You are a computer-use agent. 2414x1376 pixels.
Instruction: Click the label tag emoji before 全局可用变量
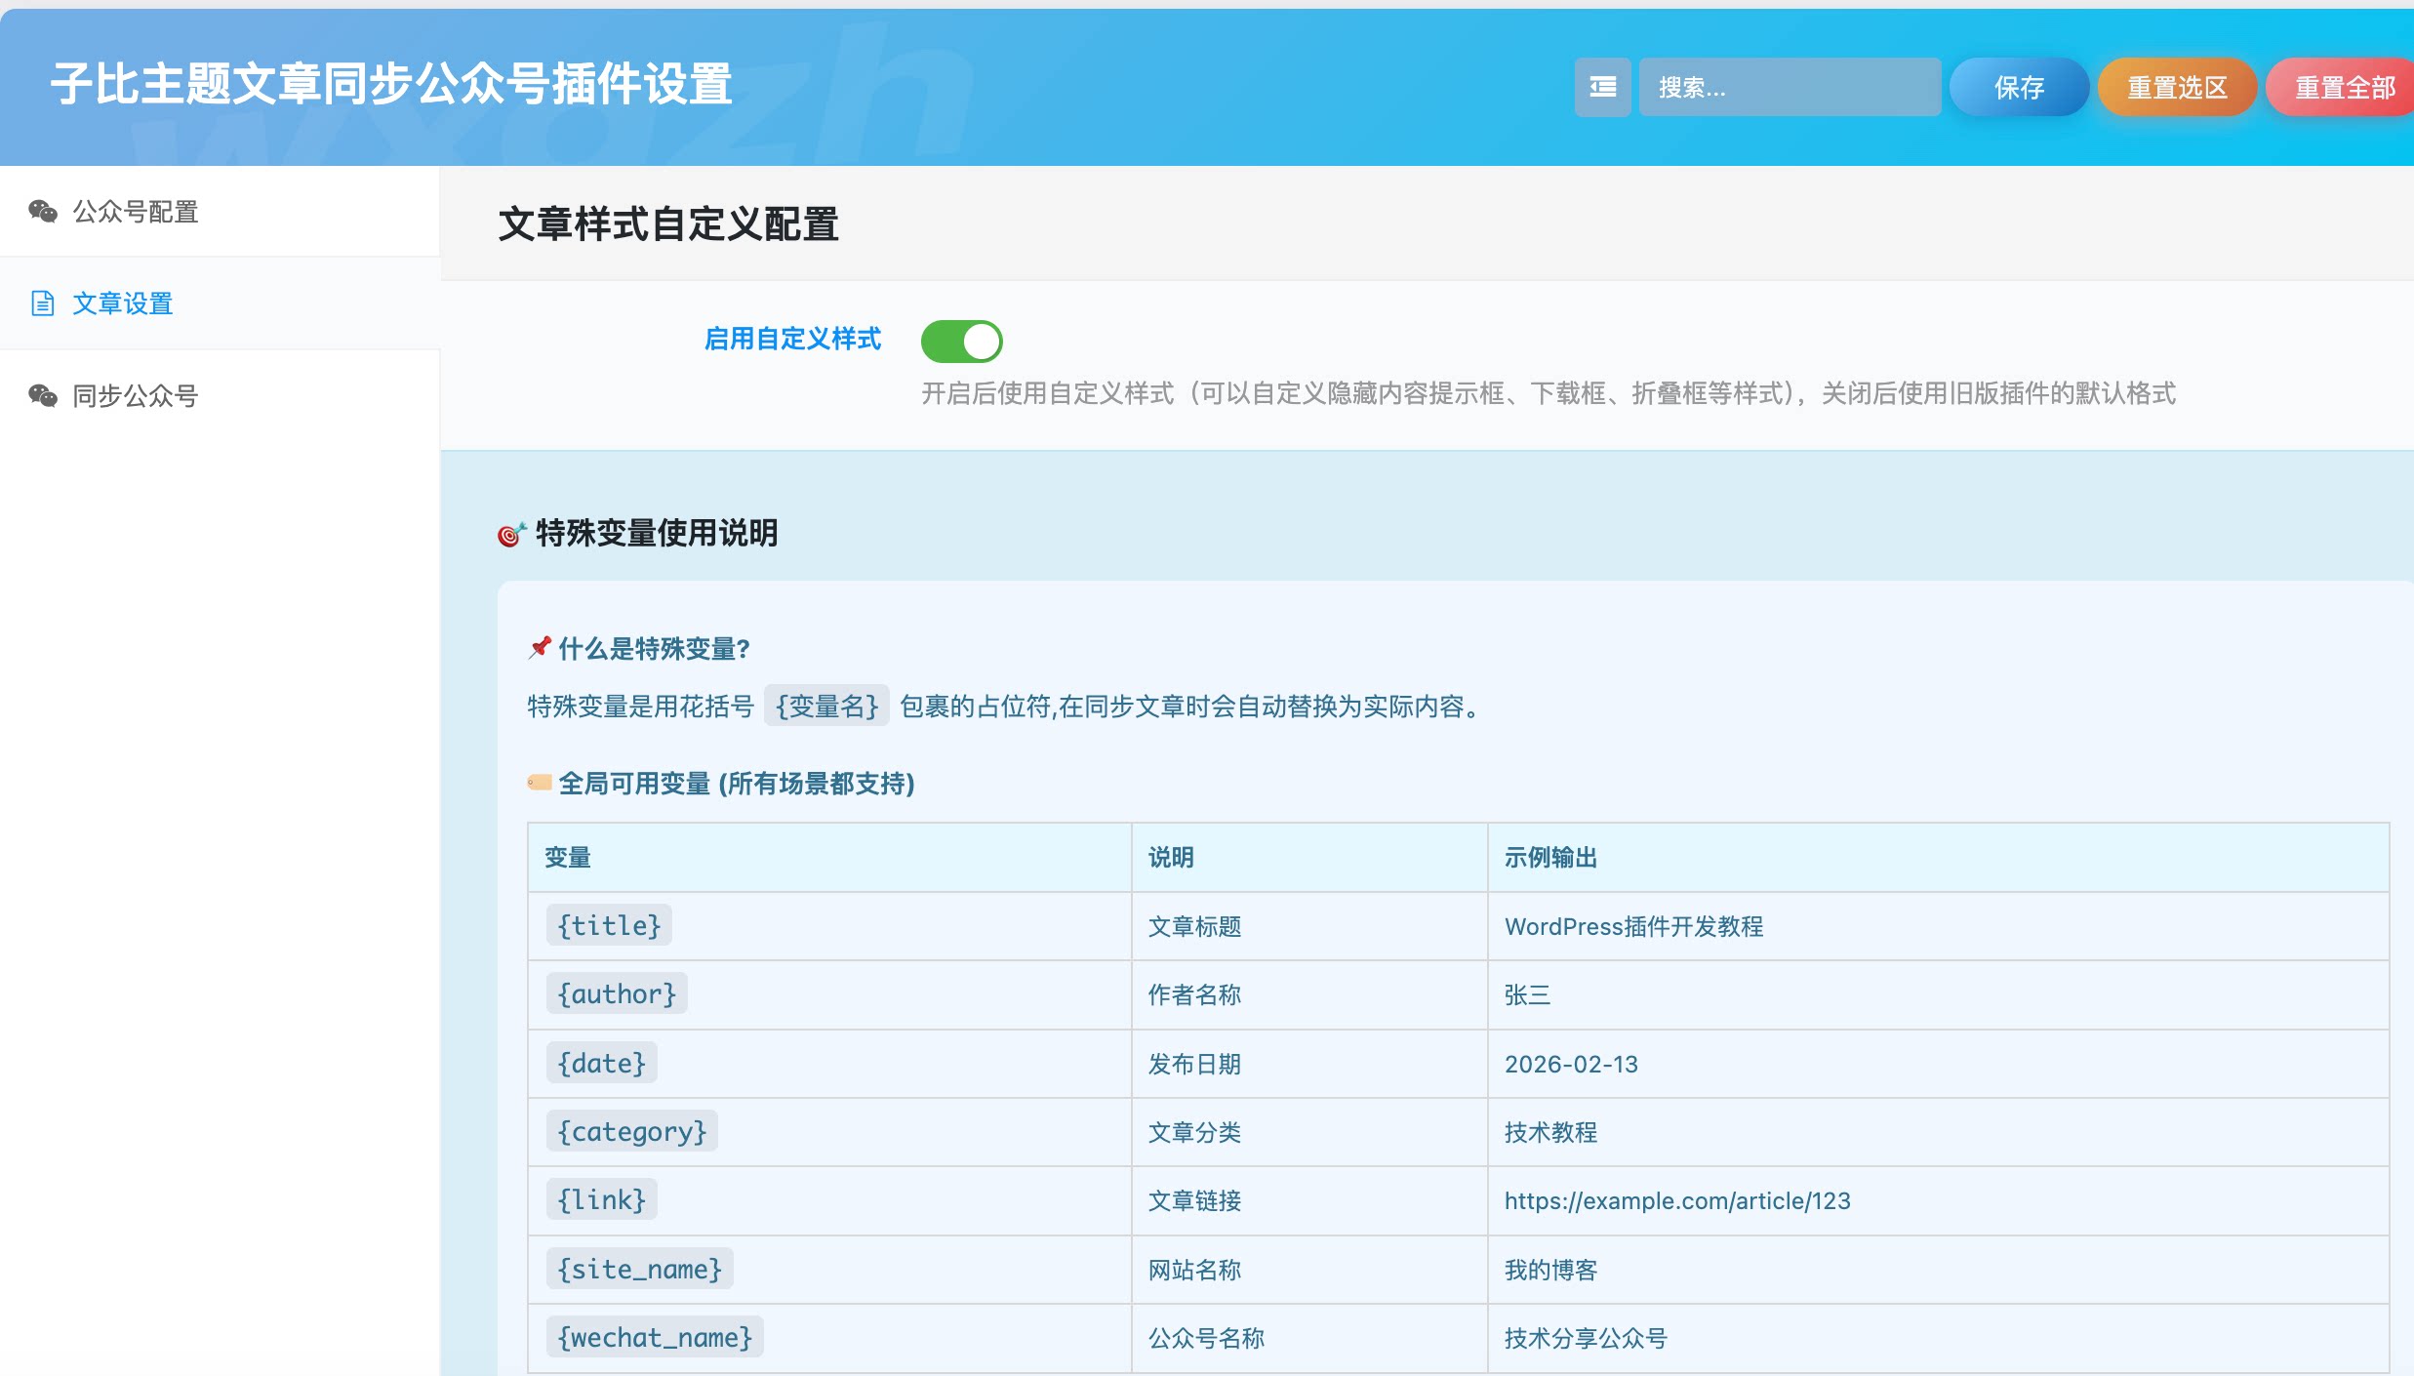(x=540, y=783)
